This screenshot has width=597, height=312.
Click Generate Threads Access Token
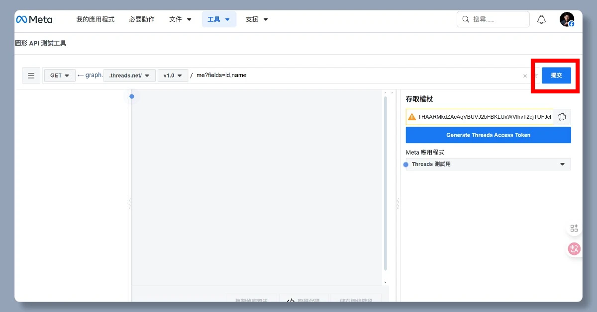[489, 135]
